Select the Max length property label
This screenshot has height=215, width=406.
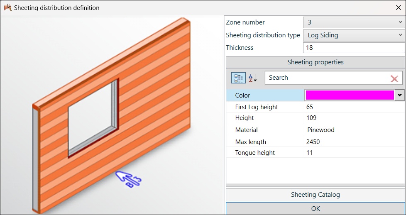click(x=250, y=142)
